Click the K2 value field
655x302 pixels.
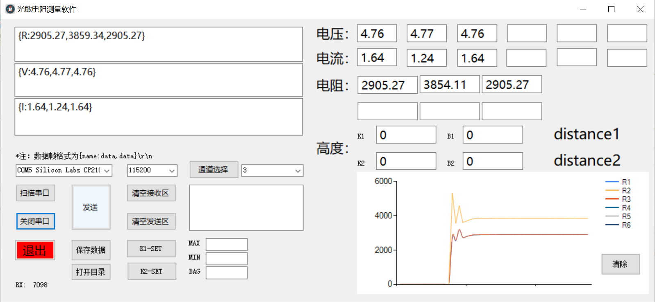click(x=406, y=161)
